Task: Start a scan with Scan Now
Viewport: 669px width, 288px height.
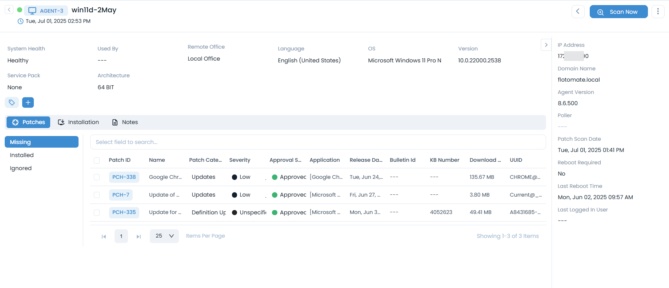Action: pos(618,12)
